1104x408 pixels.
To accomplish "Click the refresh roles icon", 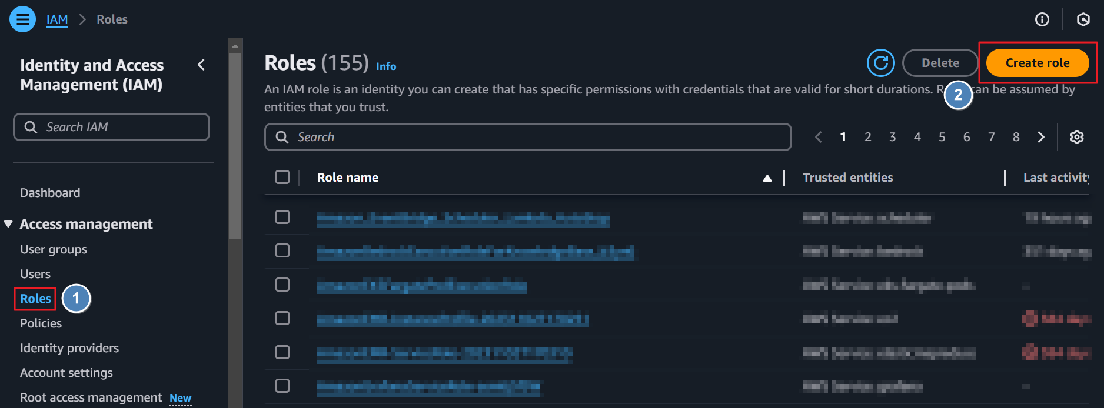I will tap(880, 63).
